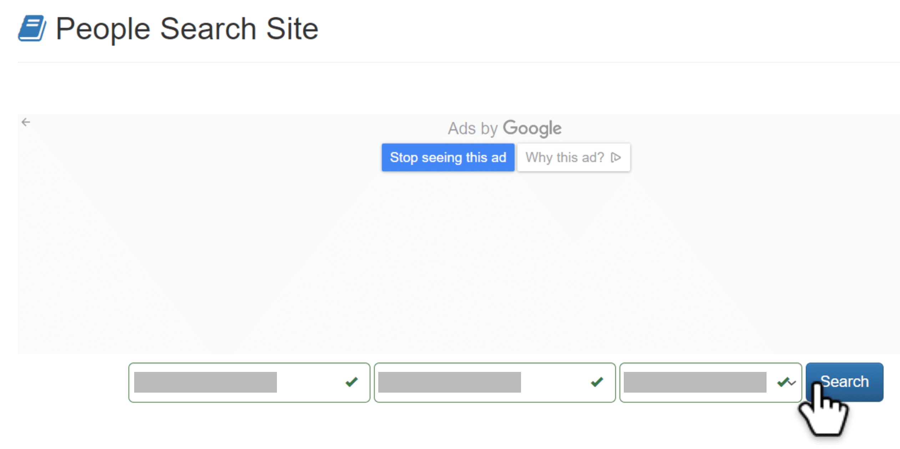Click the AdChoices triangle icon
Screen dimensions: 900x449
616,157
